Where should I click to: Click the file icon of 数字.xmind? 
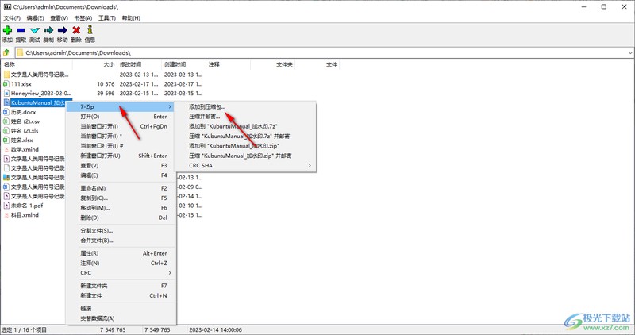6,149
